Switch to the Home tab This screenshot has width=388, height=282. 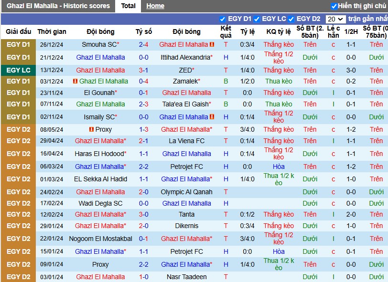[155, 6]
